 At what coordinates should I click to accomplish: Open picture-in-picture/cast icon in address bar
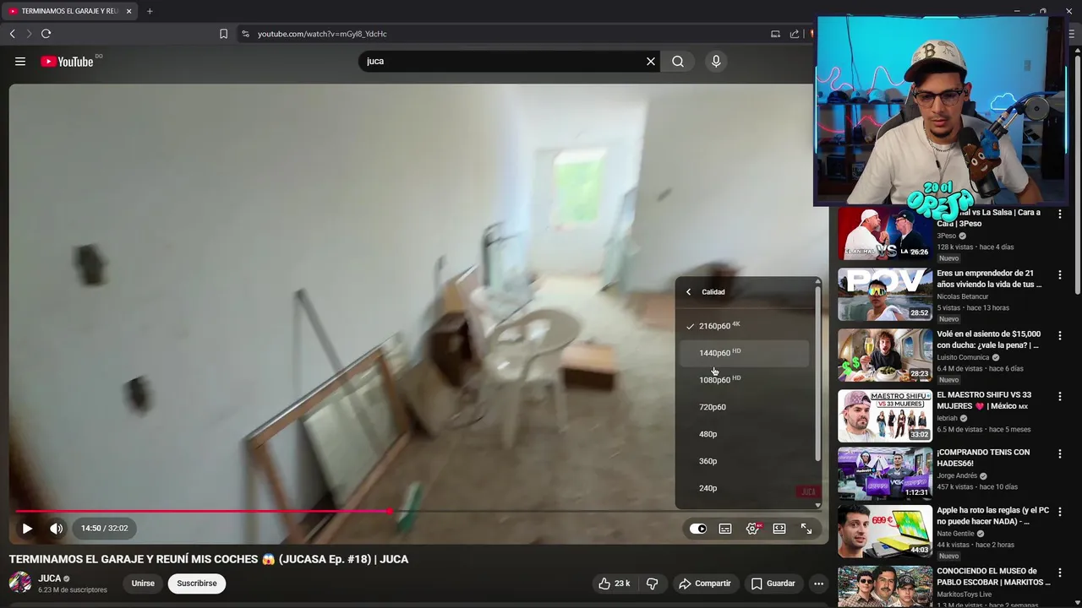point(775,34)
